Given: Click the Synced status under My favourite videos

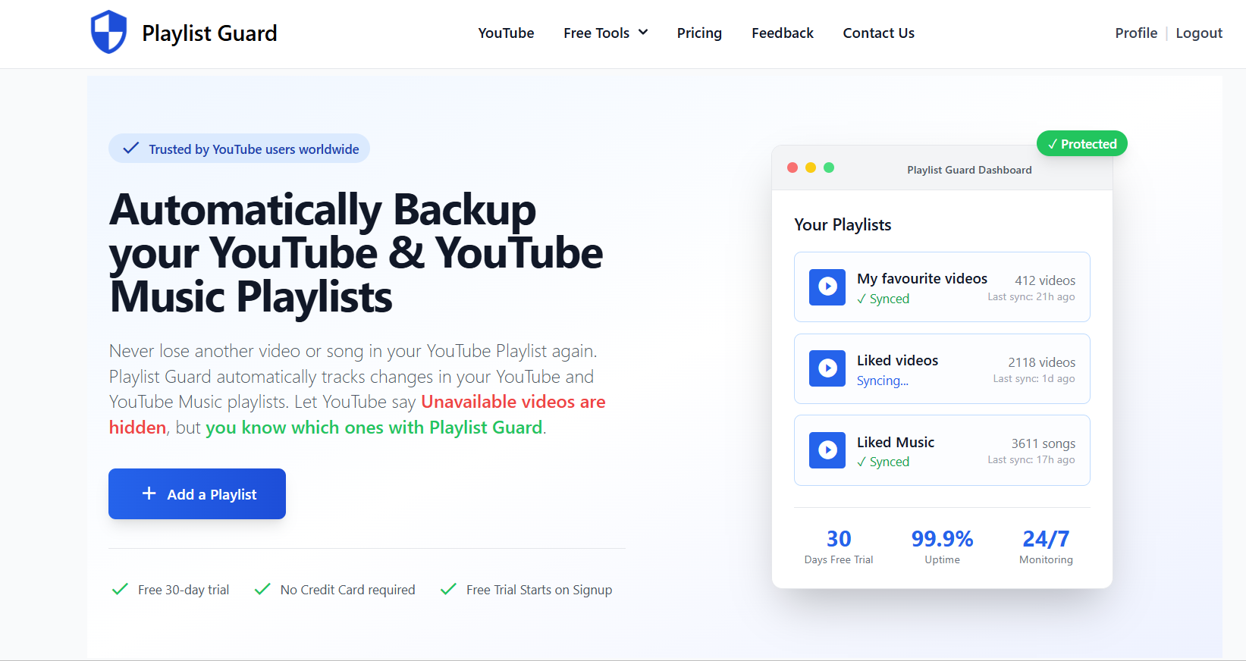Looking at the screenshot, I should coord(883,299).
